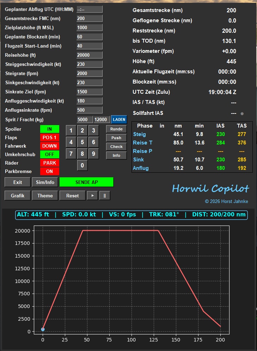Click the green SENDE AP button
257x351 pixels.
86,182
